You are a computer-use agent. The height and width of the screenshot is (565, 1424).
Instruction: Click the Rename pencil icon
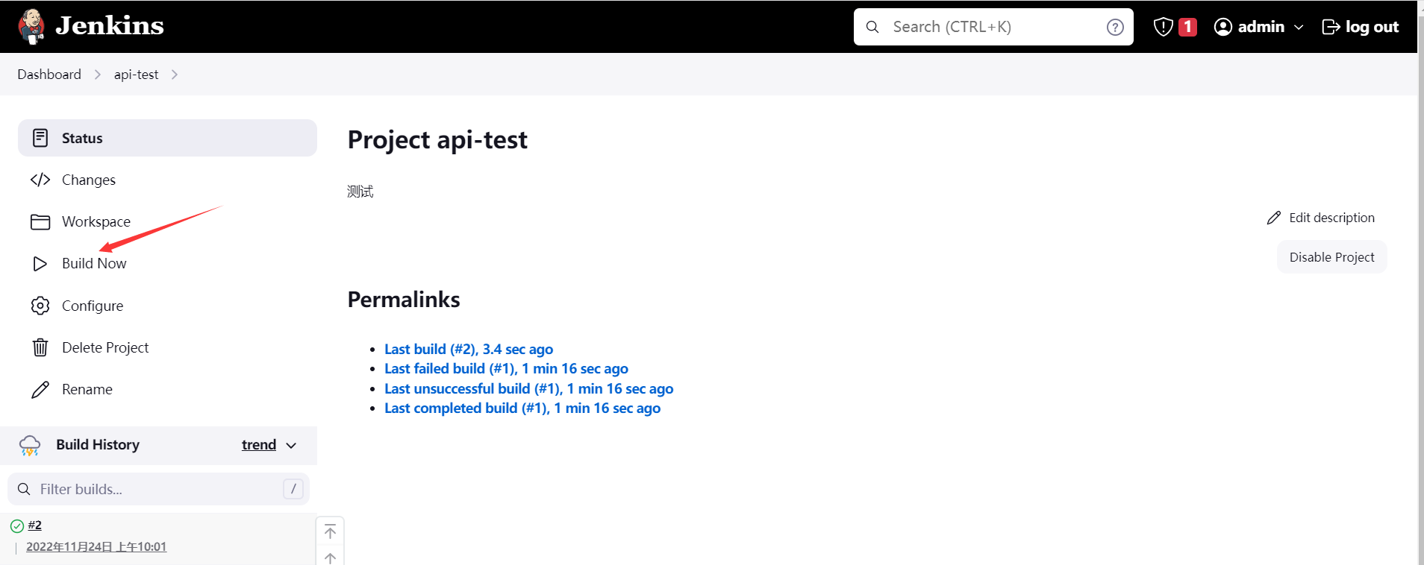click(40, 390)
